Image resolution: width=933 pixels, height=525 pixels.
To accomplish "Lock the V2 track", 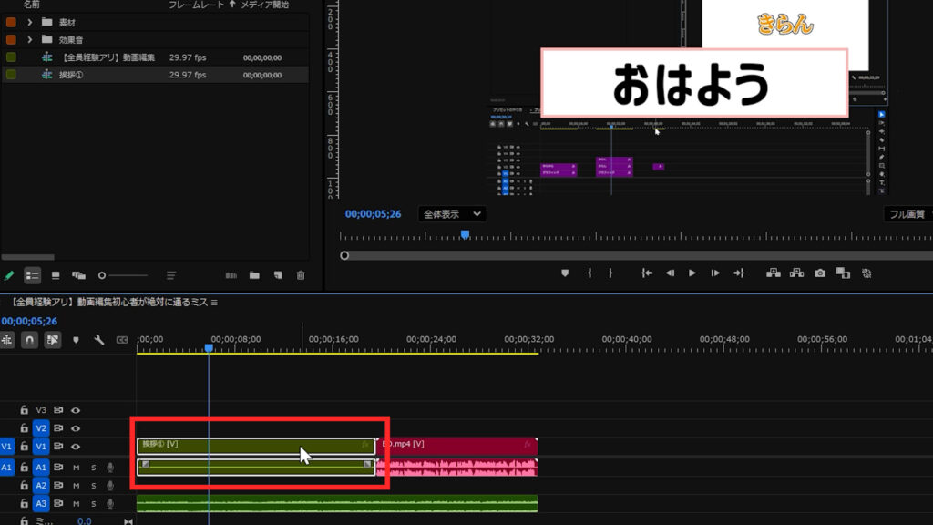I will coord(24,428).
